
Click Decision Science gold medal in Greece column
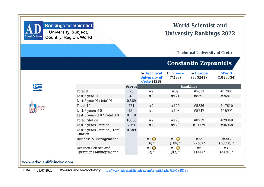click(178, 148)
